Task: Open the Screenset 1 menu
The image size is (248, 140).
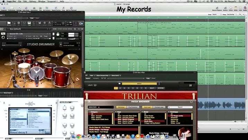Action: pos(53,1)
